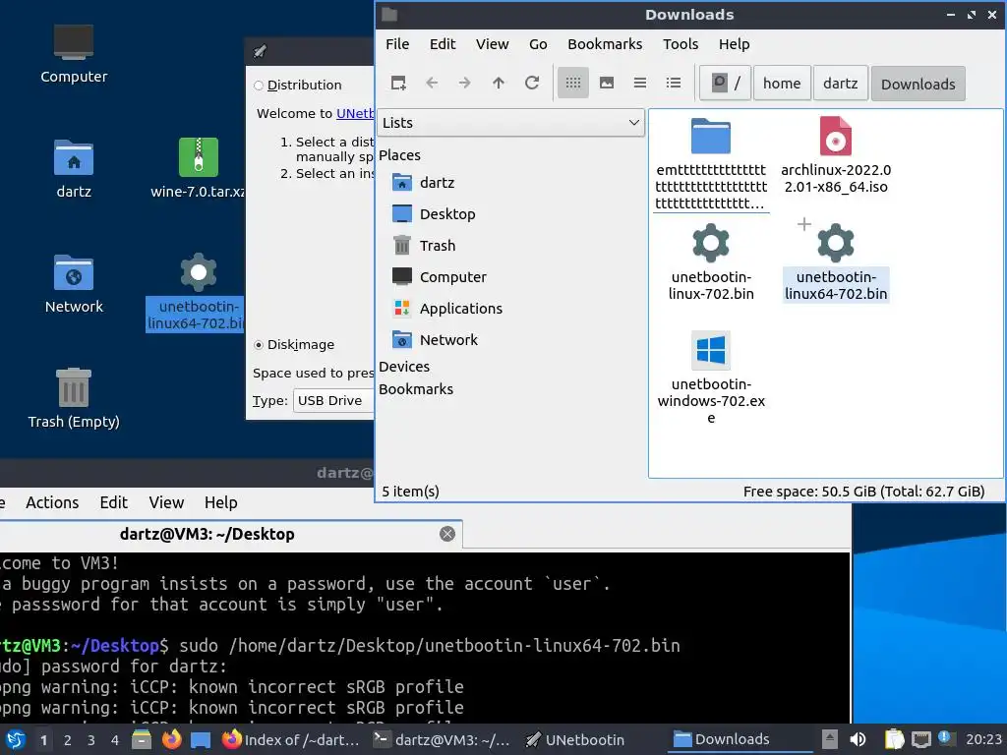
Task: Switch to Index of Firefox taskbar window
Action: (290, 739)
